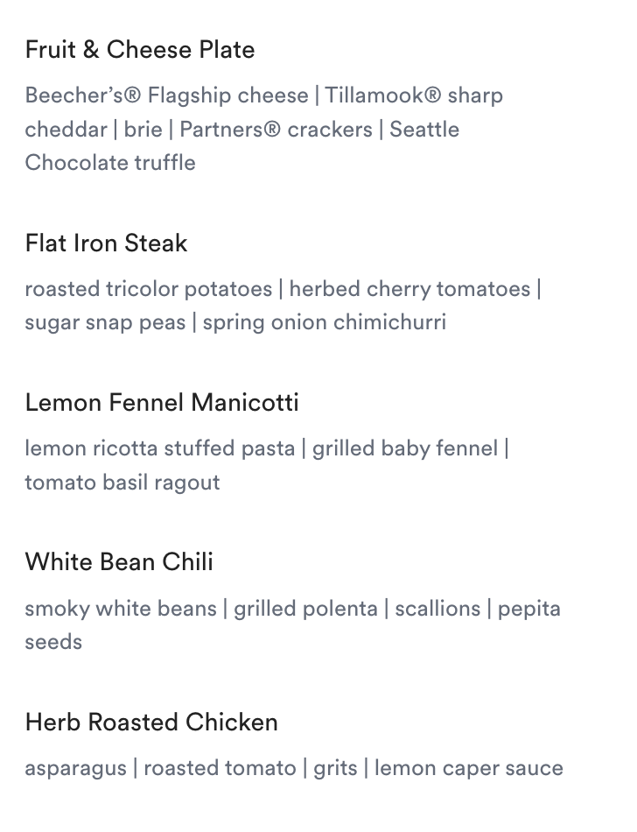Click the Herb Roasted Chicken heading

click(x=151, y=723)
